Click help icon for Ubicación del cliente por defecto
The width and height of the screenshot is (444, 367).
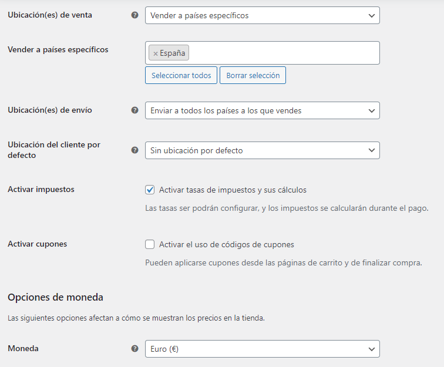point(135,150)
